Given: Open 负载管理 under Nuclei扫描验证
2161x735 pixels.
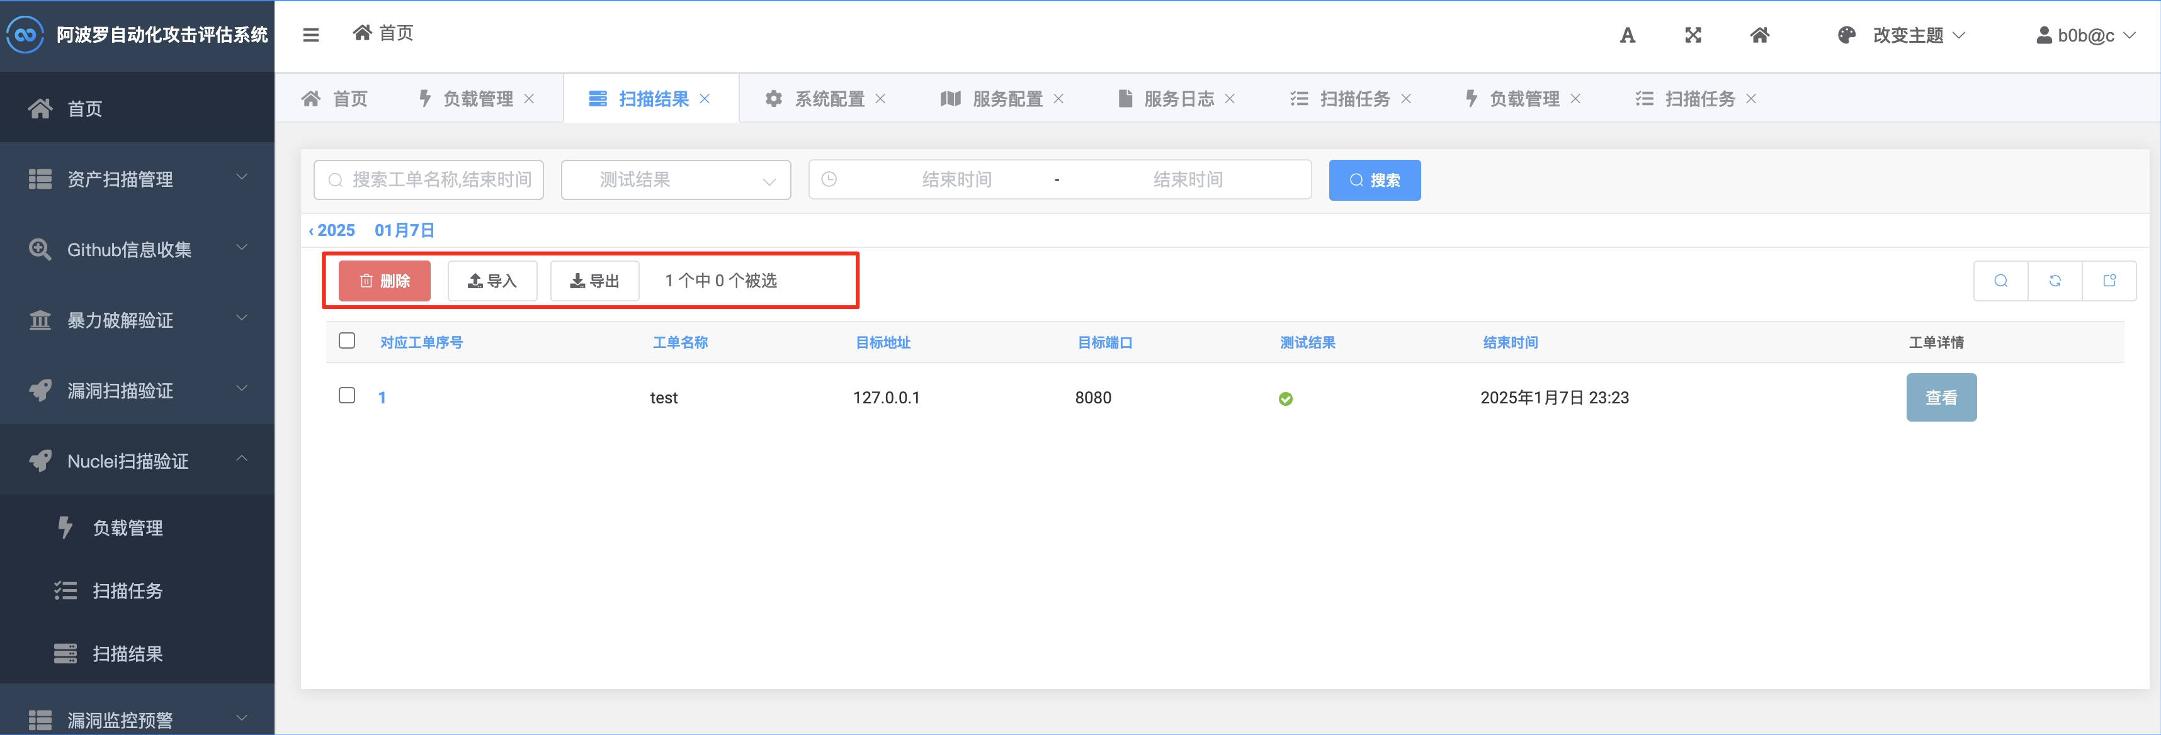Looking at the screenshot, I should tap(137, 527).
